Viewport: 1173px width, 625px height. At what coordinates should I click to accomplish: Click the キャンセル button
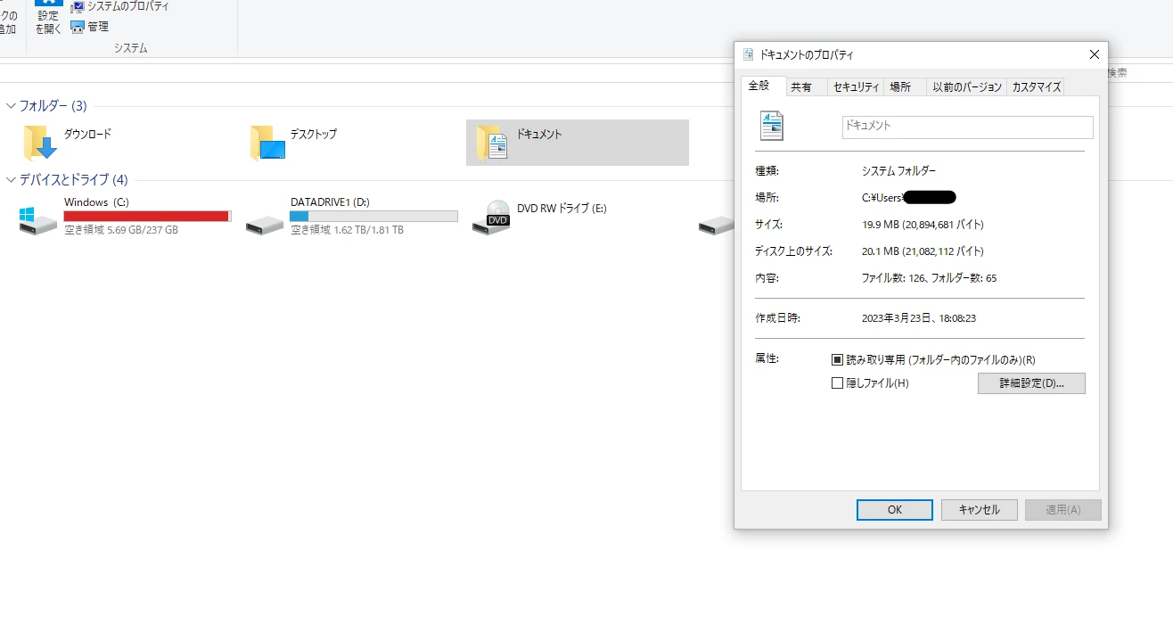(979, 510)
